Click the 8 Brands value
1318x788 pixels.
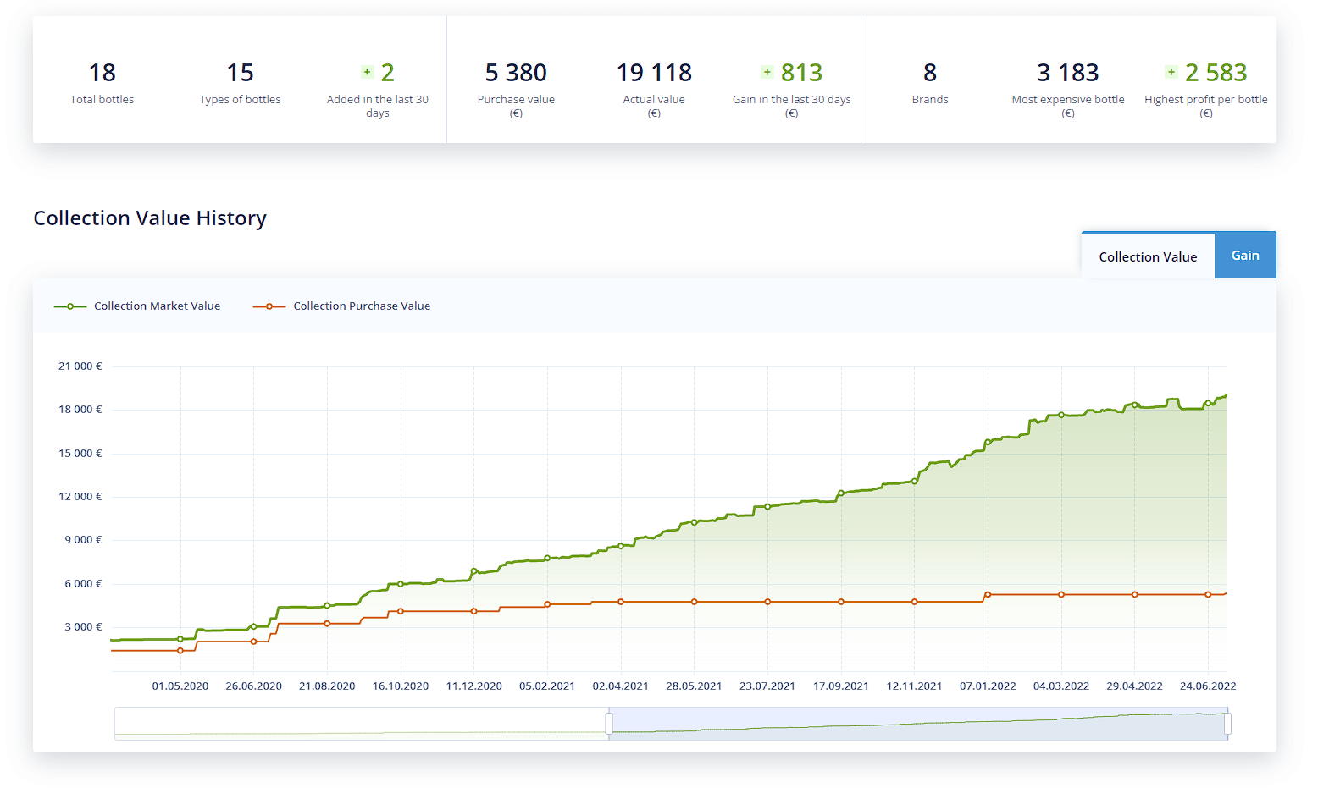coord(930,73)
